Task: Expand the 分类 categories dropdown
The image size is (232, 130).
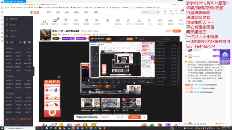Action: pos(67,12)
